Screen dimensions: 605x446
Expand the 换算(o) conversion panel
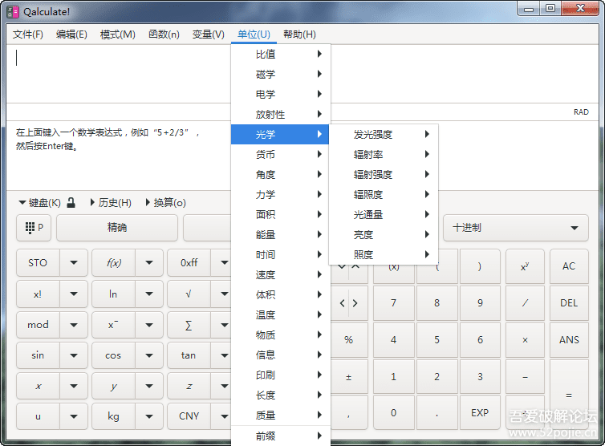coord(166,203)
